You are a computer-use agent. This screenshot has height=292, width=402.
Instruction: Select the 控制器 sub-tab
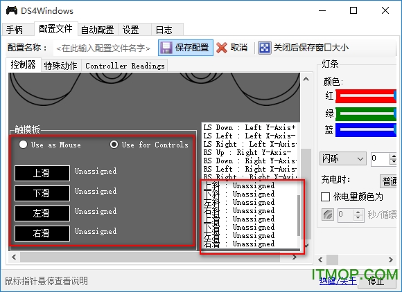(x=23, y=64)
